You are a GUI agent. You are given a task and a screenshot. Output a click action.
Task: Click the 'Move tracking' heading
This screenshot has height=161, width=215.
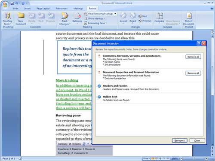(67, 80)
